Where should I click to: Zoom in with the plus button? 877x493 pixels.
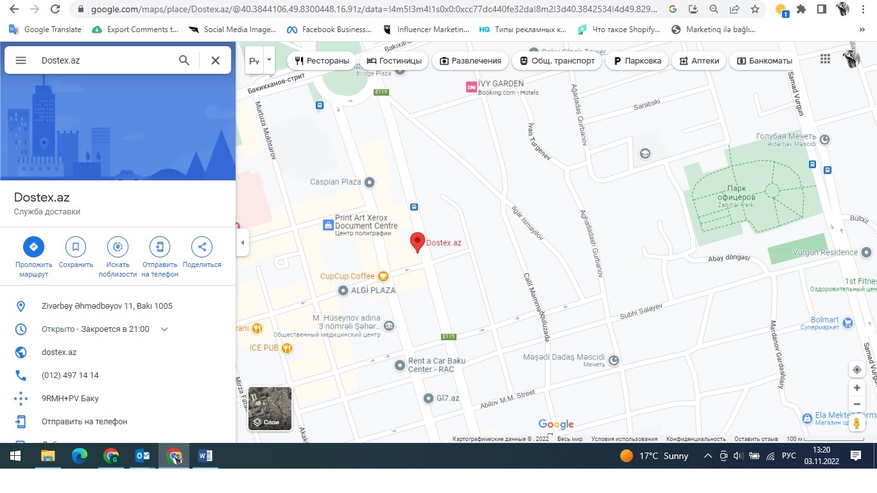click(856, 388)
